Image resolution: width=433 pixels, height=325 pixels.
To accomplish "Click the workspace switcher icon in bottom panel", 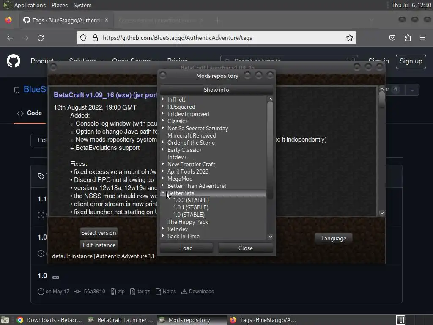I will point(400,320).
